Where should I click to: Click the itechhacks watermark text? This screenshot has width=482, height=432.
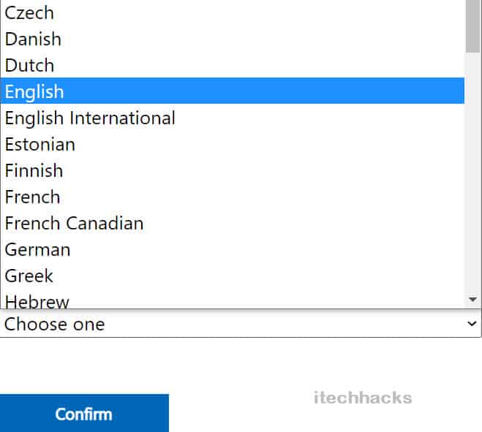[x=363, y=398]
